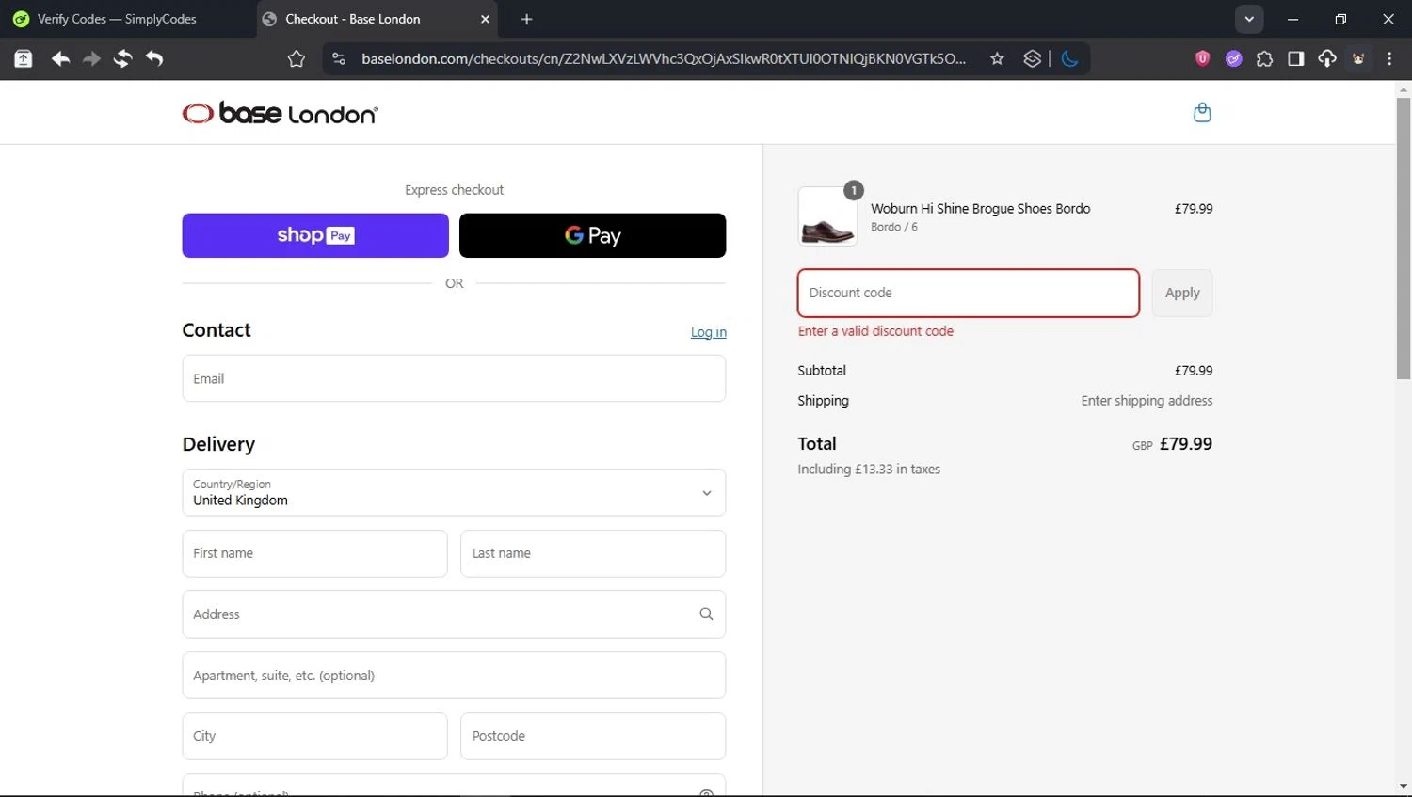
Task: Close the Checkout - Base London tab
Action: pos(485,19)
